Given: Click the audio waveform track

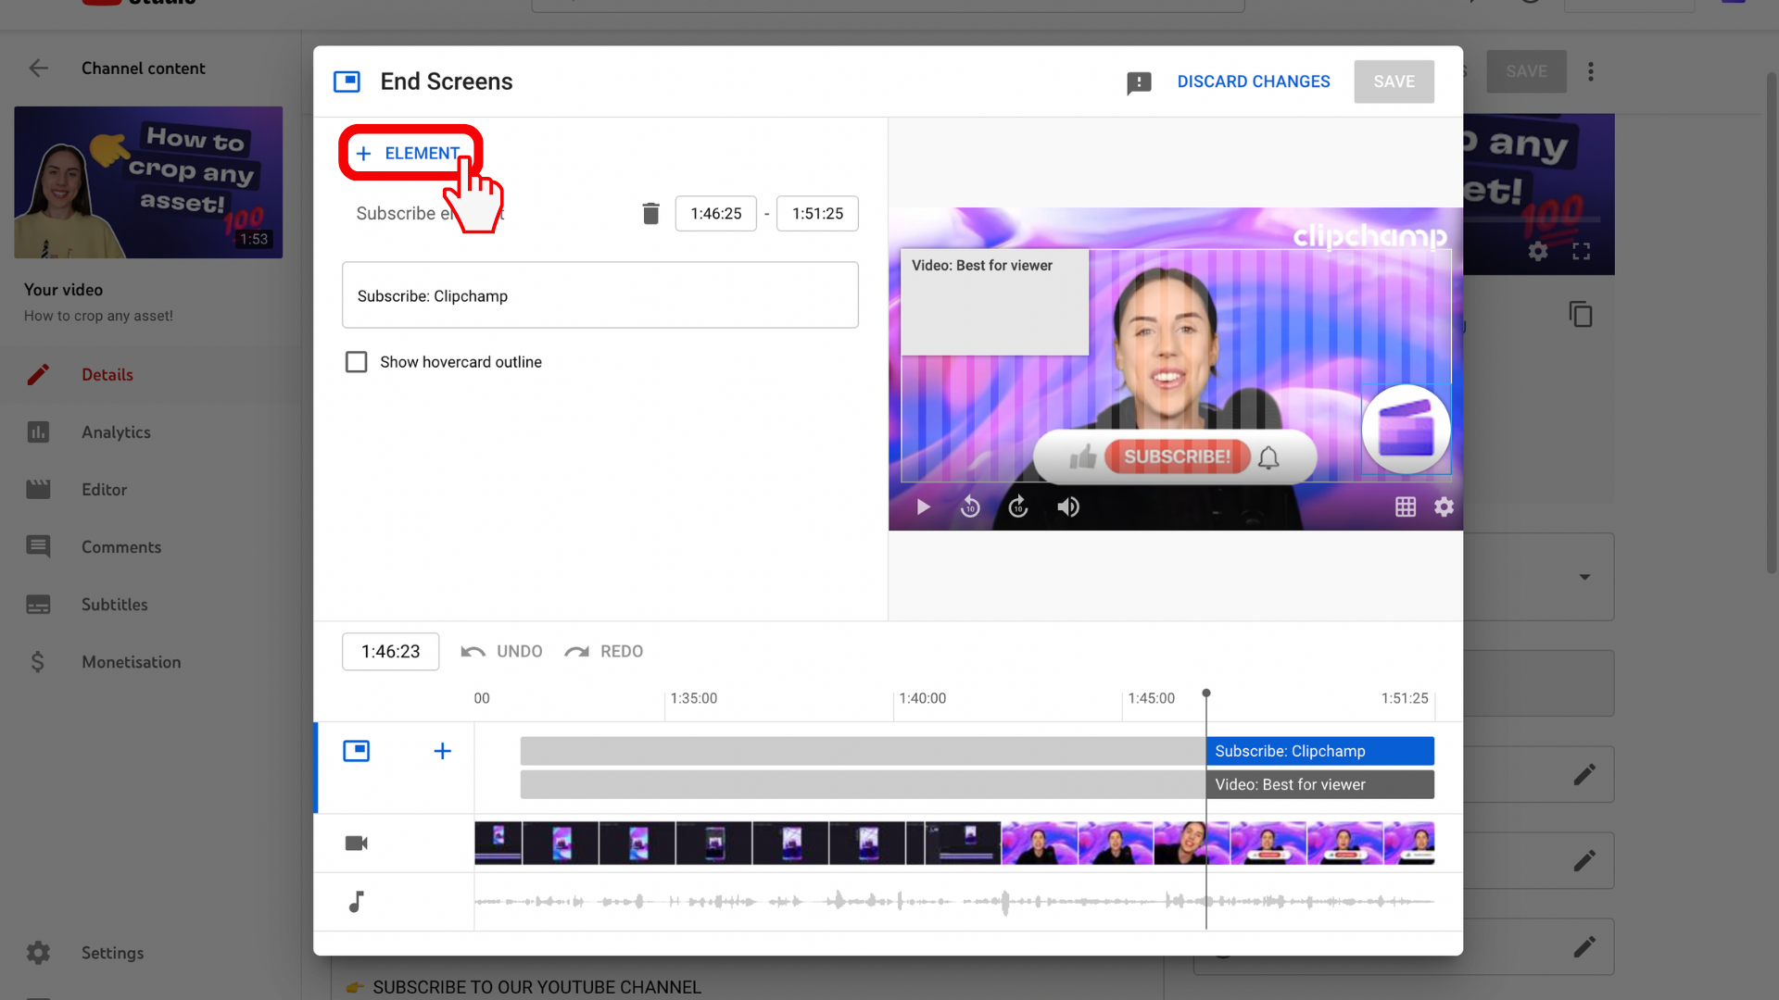Looking at the screenshot, I should pyautogui.click(x=954, y=901).
